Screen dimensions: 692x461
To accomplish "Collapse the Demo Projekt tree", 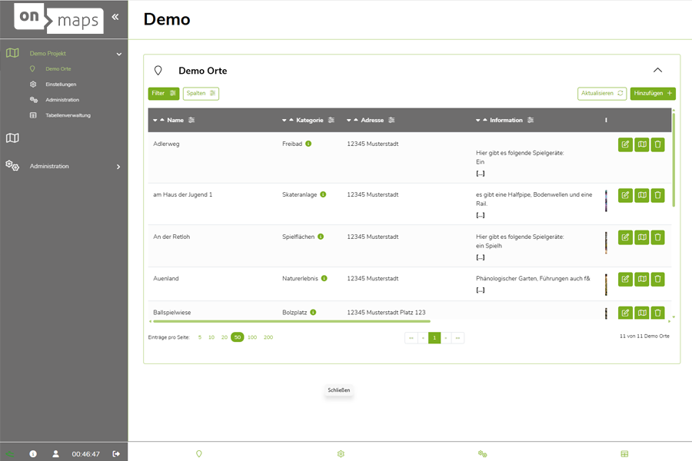I will pos(118,54).
